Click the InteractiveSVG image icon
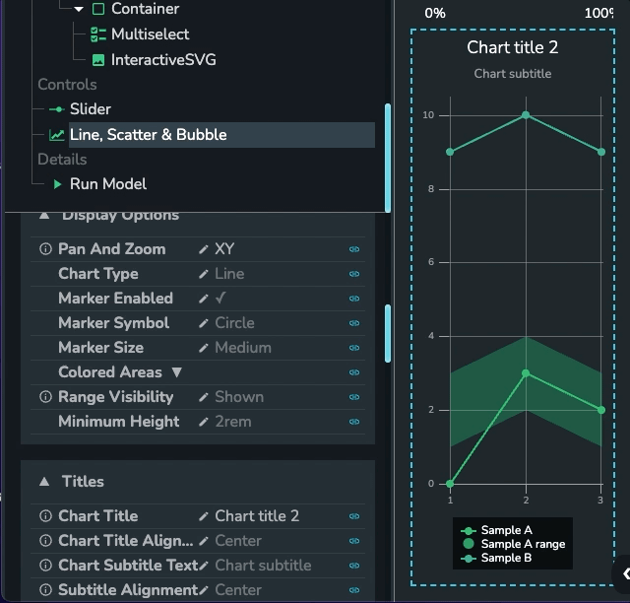630x603 pixels. 98,60
